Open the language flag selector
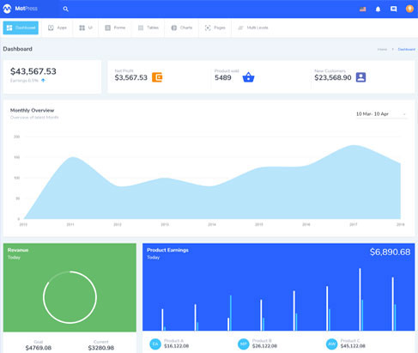The image size is (418, 353). pyautogui.click(x=363, y=9)
